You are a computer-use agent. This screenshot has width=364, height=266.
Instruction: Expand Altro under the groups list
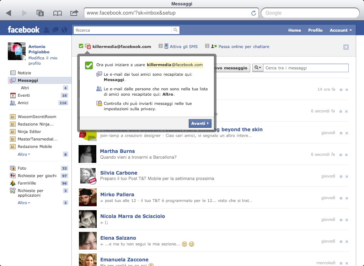coord(24,154)
